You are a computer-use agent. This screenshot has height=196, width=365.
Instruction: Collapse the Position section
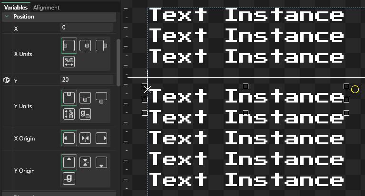point(7,17)
